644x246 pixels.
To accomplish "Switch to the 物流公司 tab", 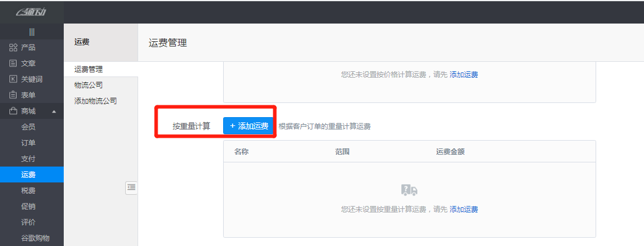I will point(89,85).
